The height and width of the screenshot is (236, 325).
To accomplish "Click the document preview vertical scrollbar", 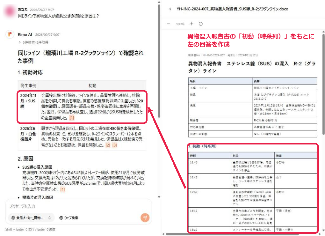I will [323, 84].
